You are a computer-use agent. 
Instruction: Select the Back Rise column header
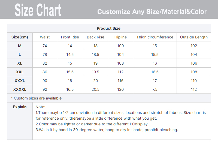click(x=96, y=37)
